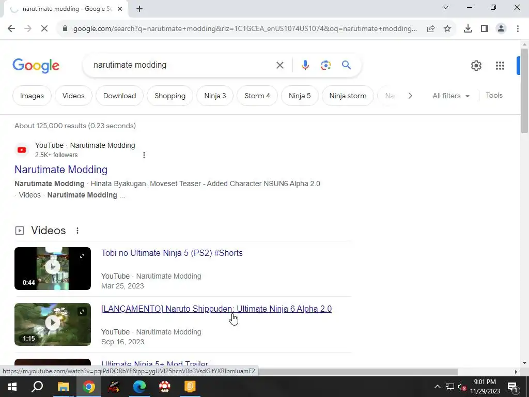Screen dimensions: 529x397
Task: Click the 2.5K+ followers text
Action: (56, 155)
